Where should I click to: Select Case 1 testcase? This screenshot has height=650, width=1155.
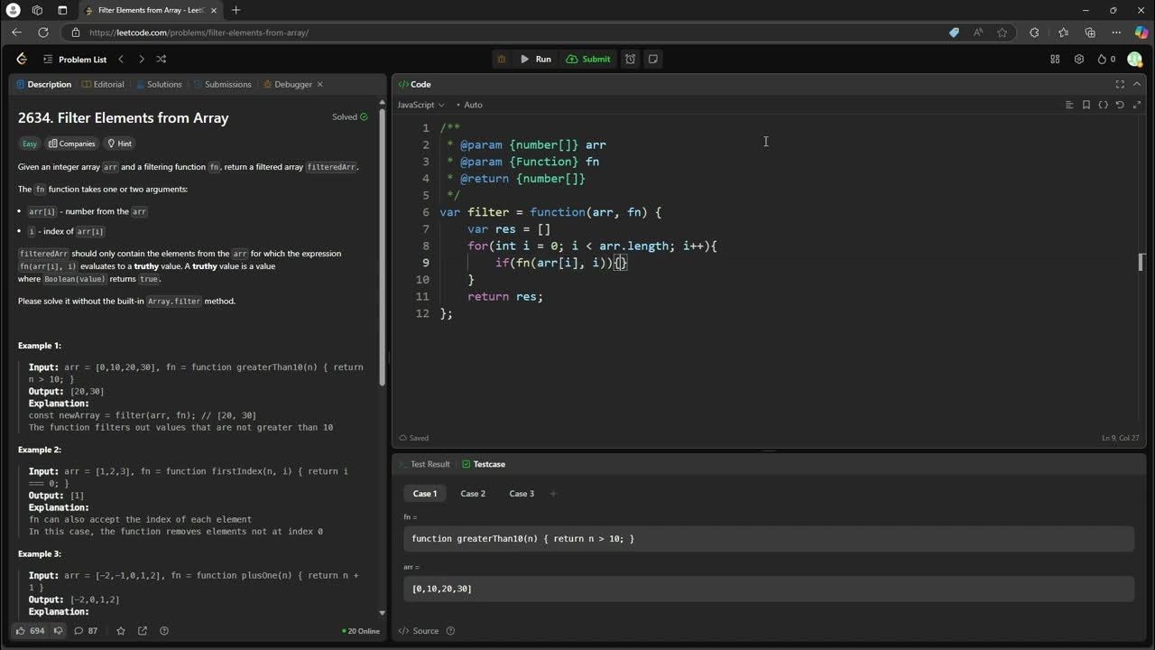pyautogui.click(x=425, y=494)
